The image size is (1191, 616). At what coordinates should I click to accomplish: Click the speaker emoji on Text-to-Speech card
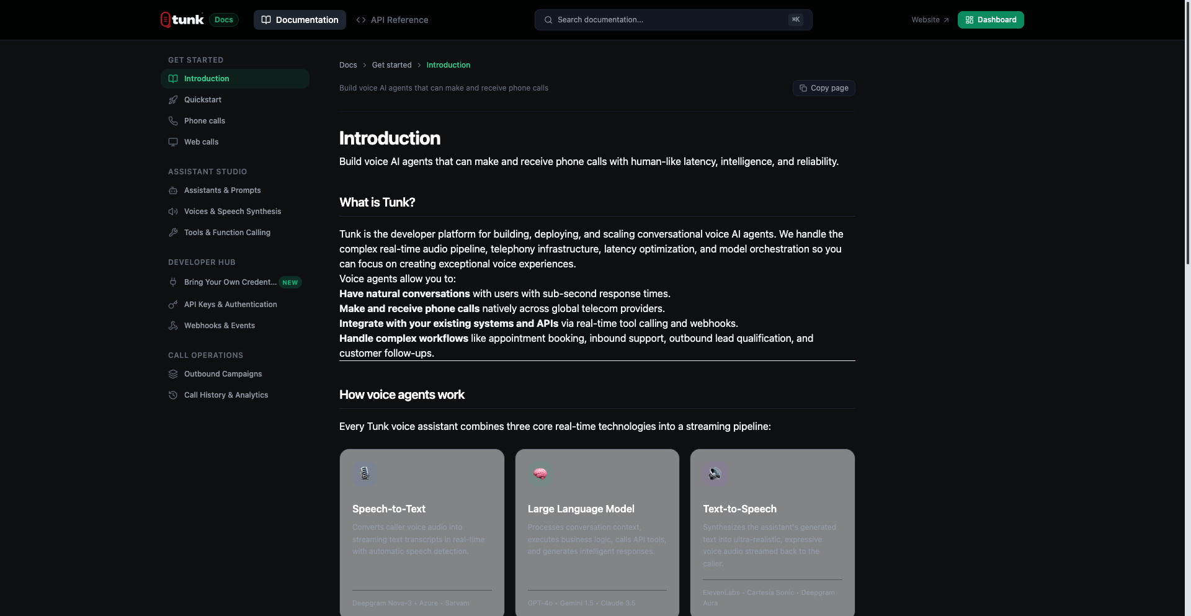715,474
